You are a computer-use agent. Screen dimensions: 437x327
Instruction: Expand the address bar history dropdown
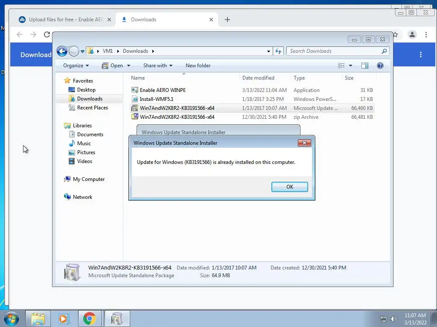(x=268, y=52)
